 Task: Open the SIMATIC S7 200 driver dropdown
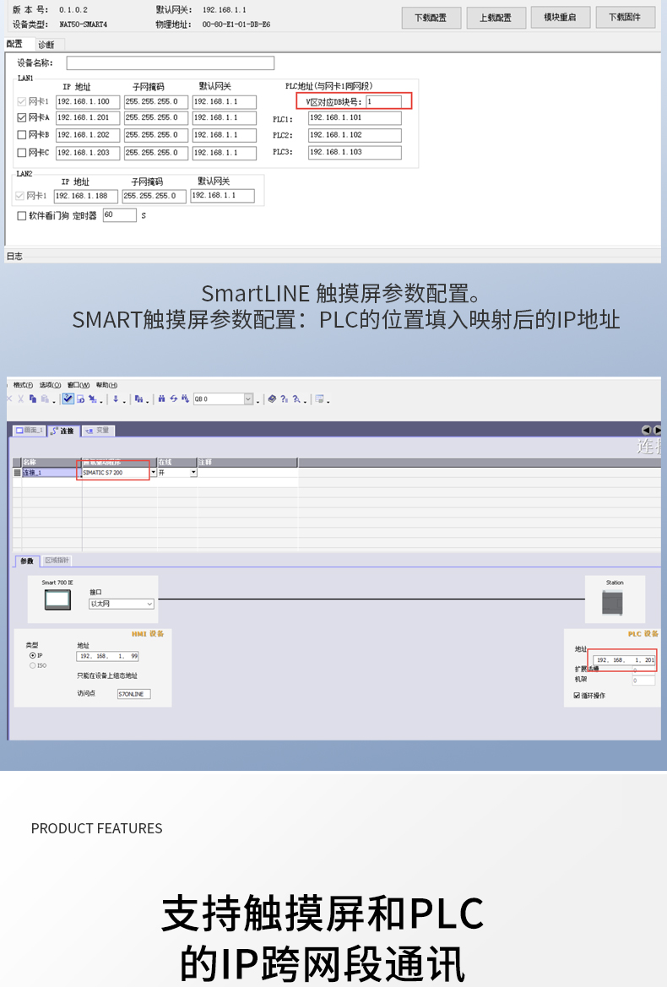click(x=153, y=472)
